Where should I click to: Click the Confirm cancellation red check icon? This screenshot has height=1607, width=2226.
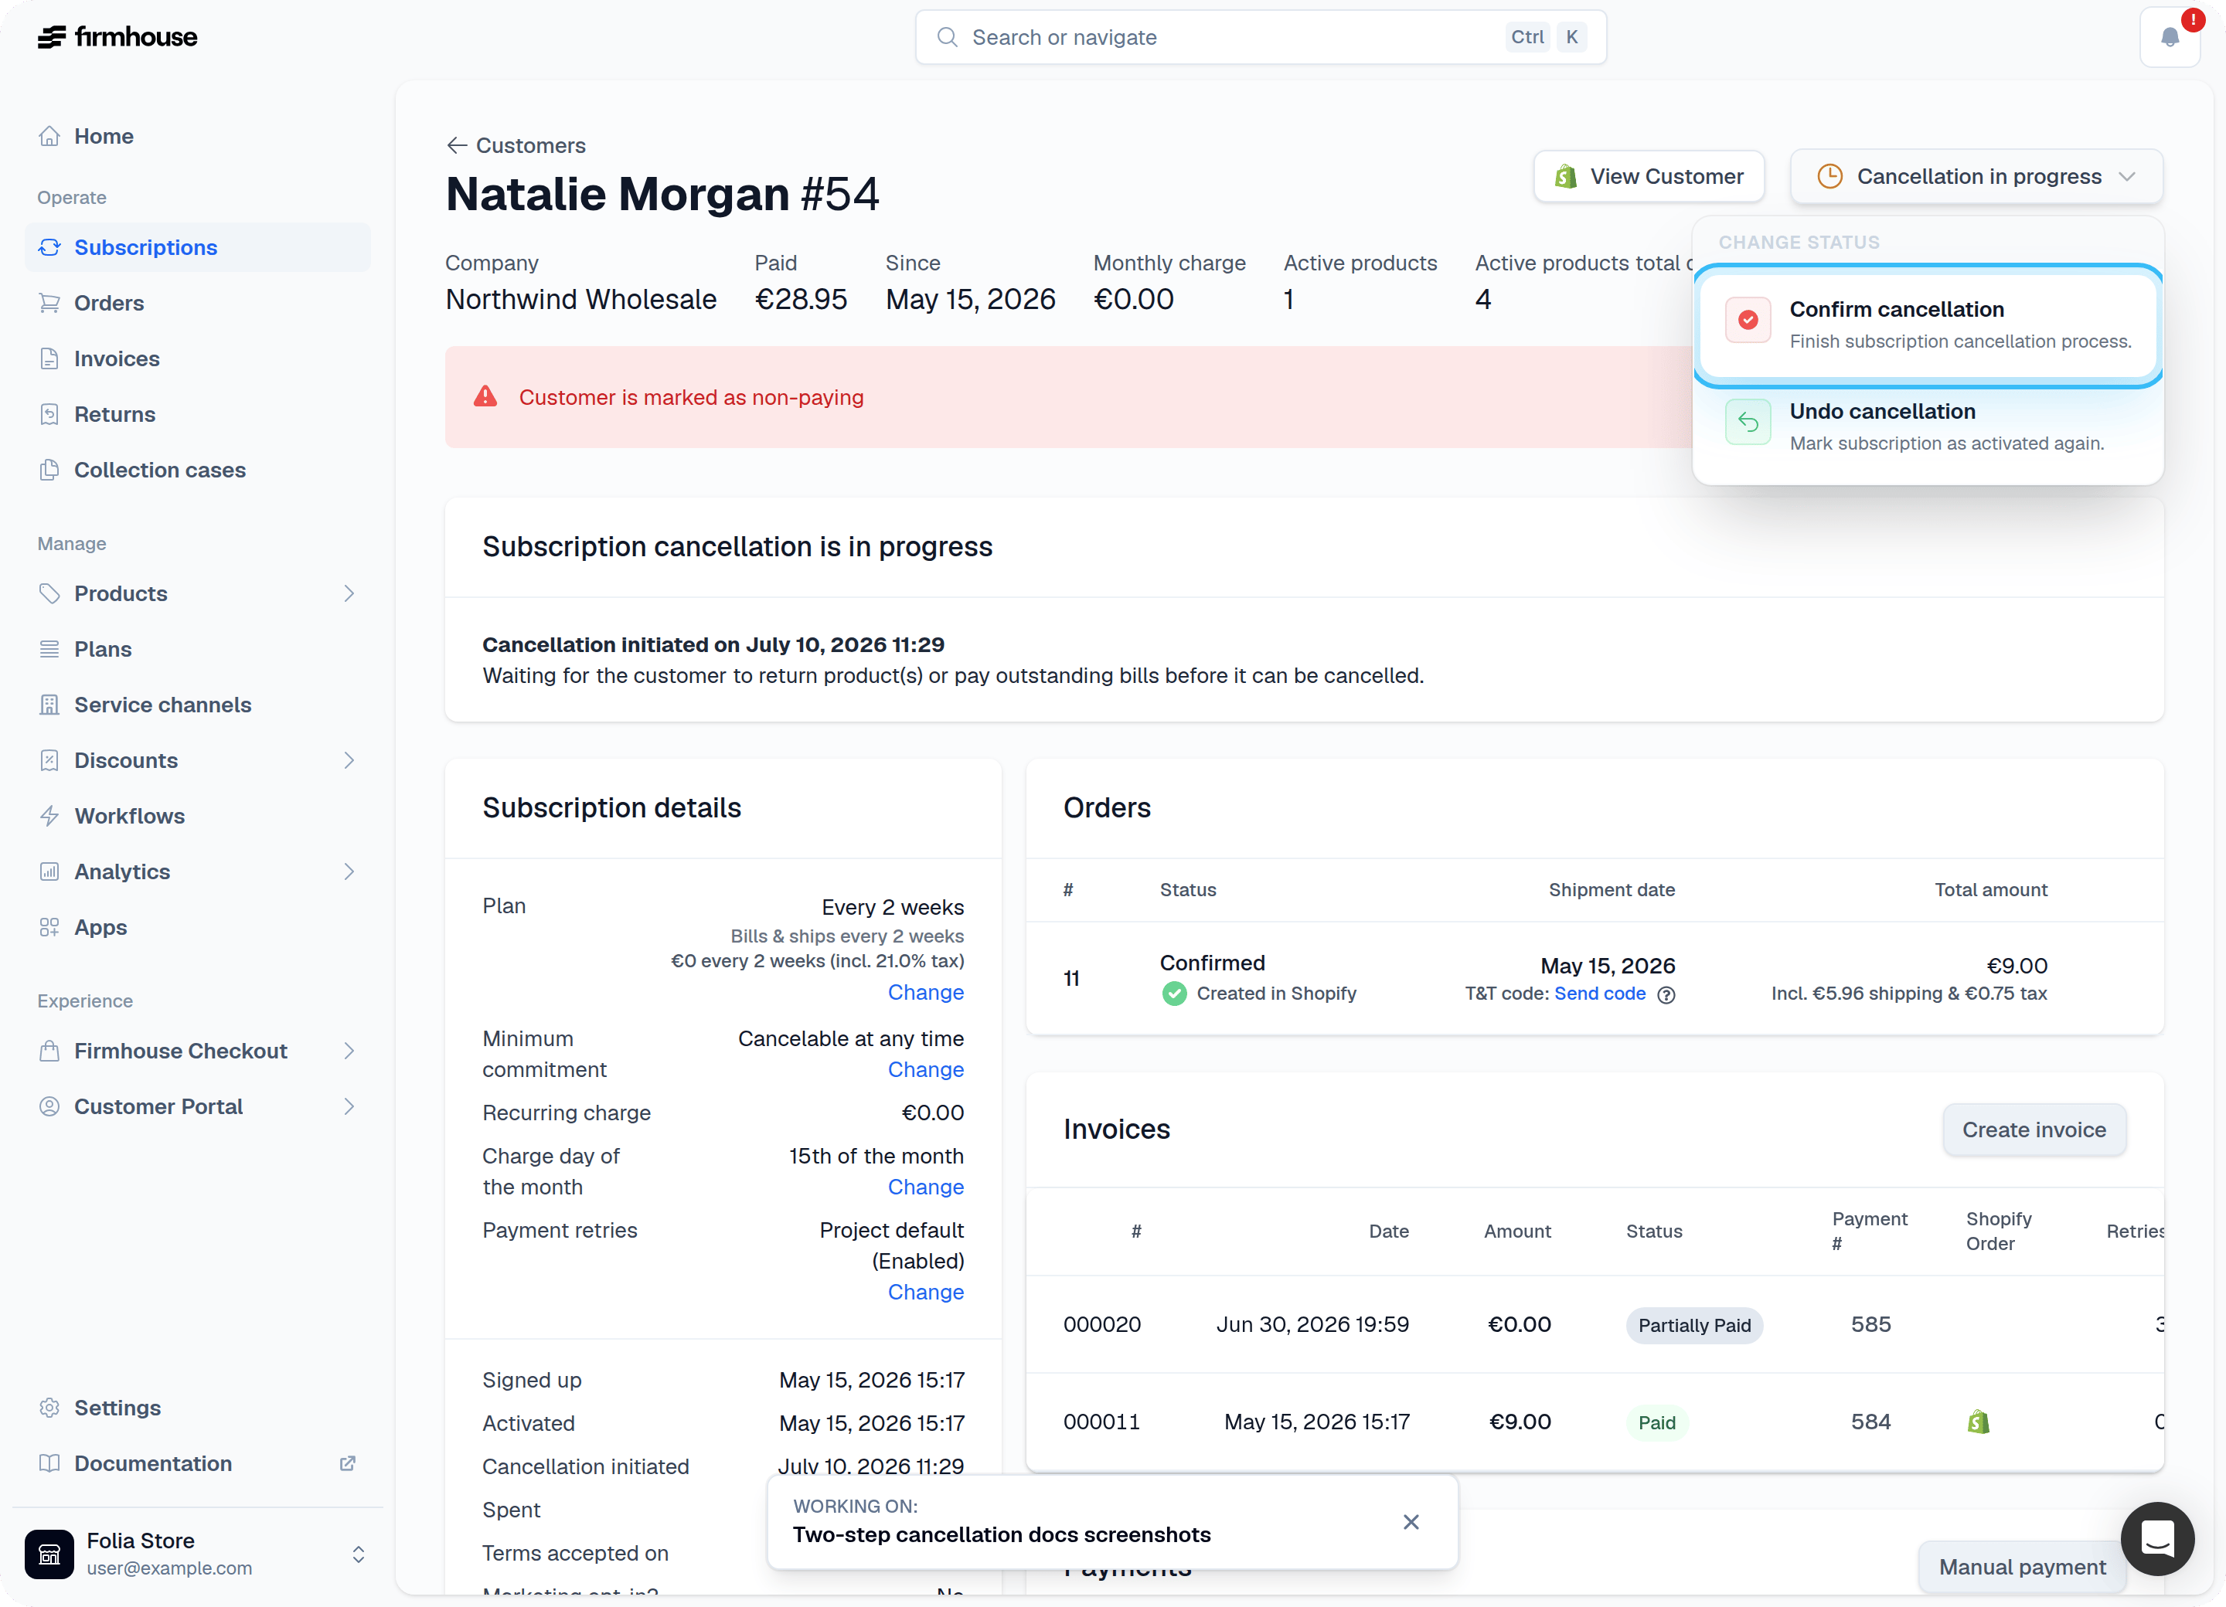coord(1748,320)
